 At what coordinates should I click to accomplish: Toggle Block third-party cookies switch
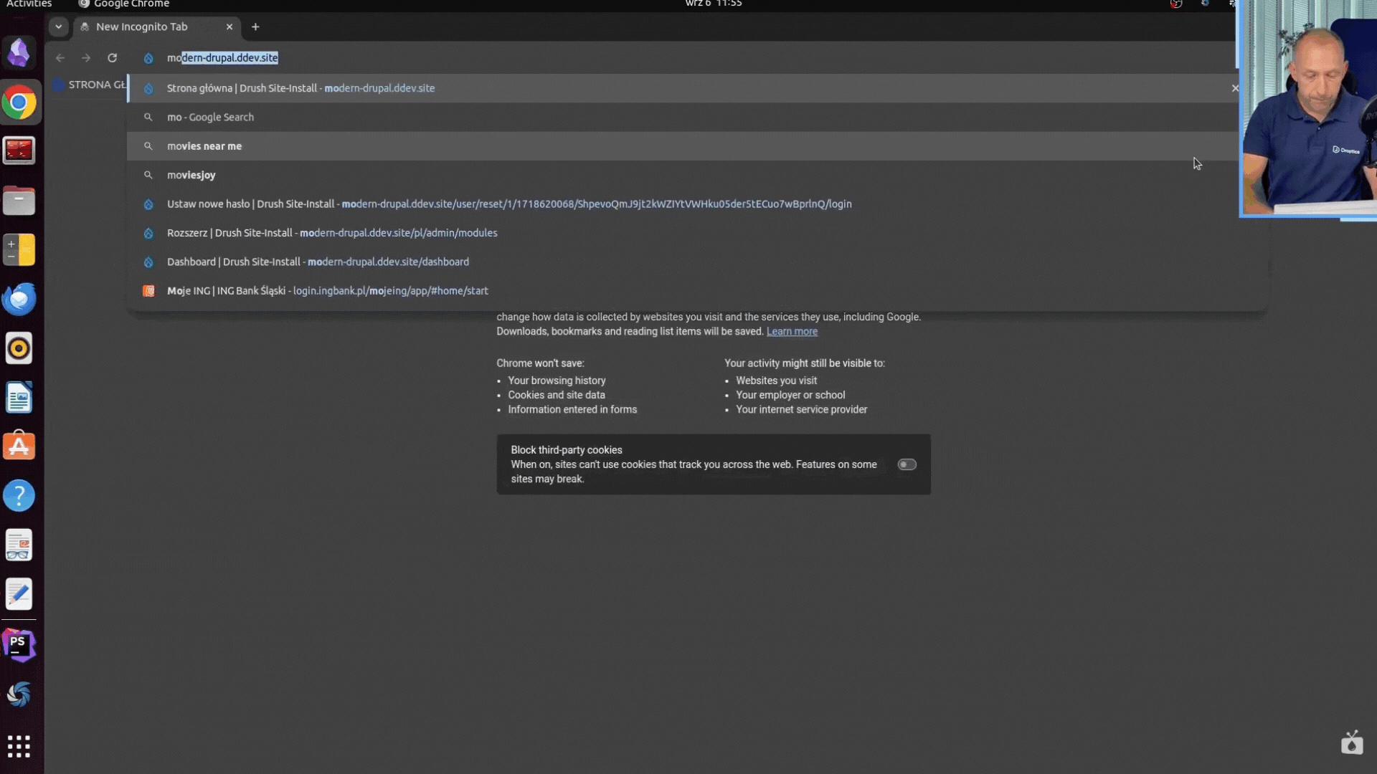coord(907,464)
